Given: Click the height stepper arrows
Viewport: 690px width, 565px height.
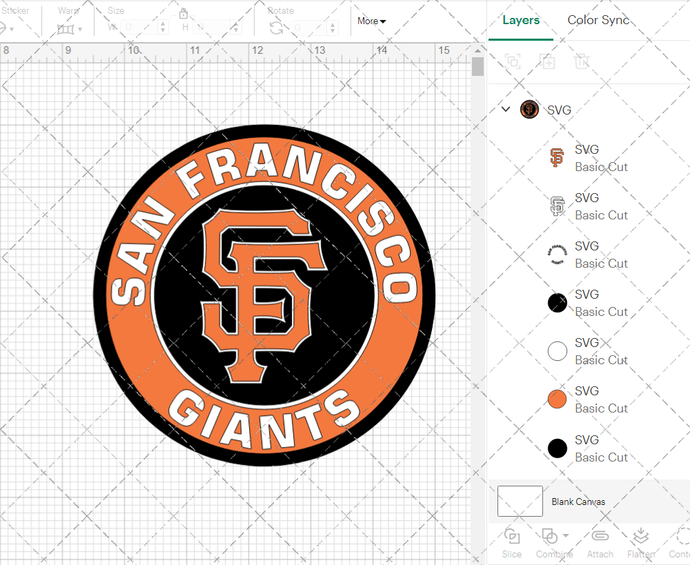Looking at the screenshot, I should [235, 28].
